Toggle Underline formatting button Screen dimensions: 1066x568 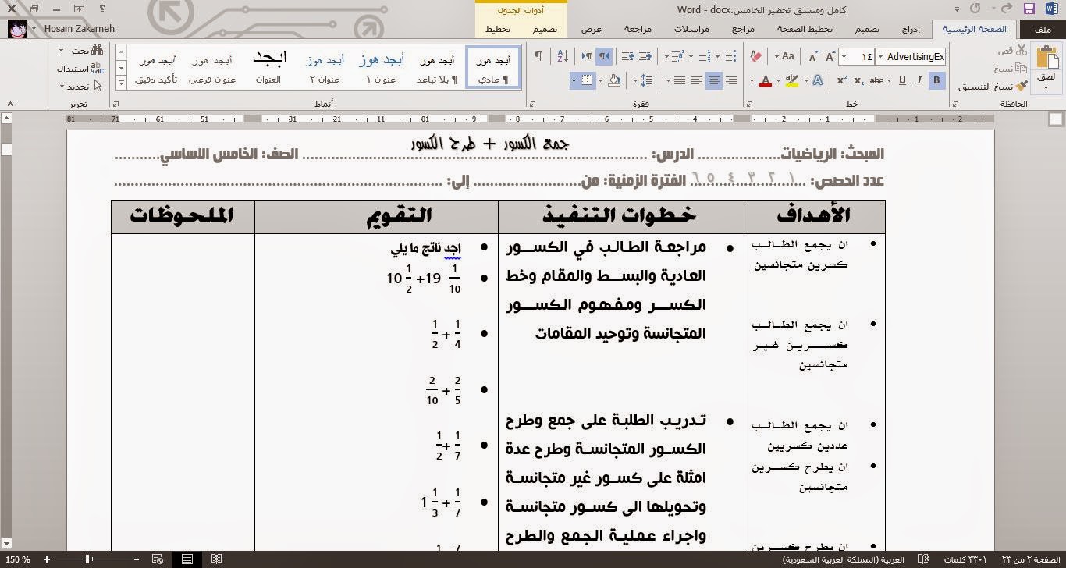902,80
